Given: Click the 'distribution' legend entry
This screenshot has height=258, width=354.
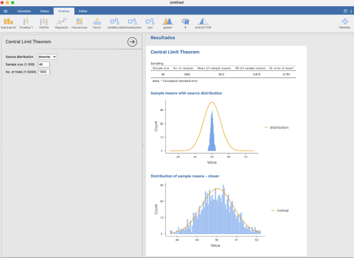Looking at the screenshot, I should coord(277,127).
